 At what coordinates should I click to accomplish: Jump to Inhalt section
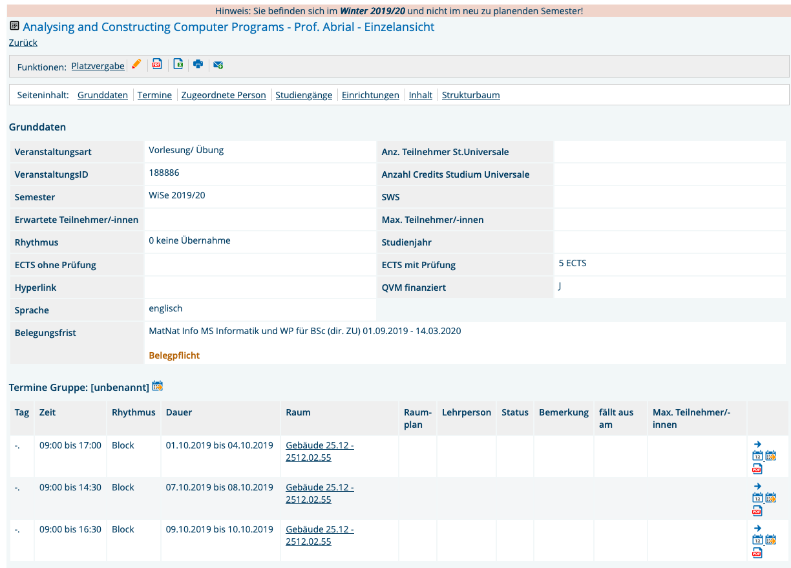tap(421, 95)
